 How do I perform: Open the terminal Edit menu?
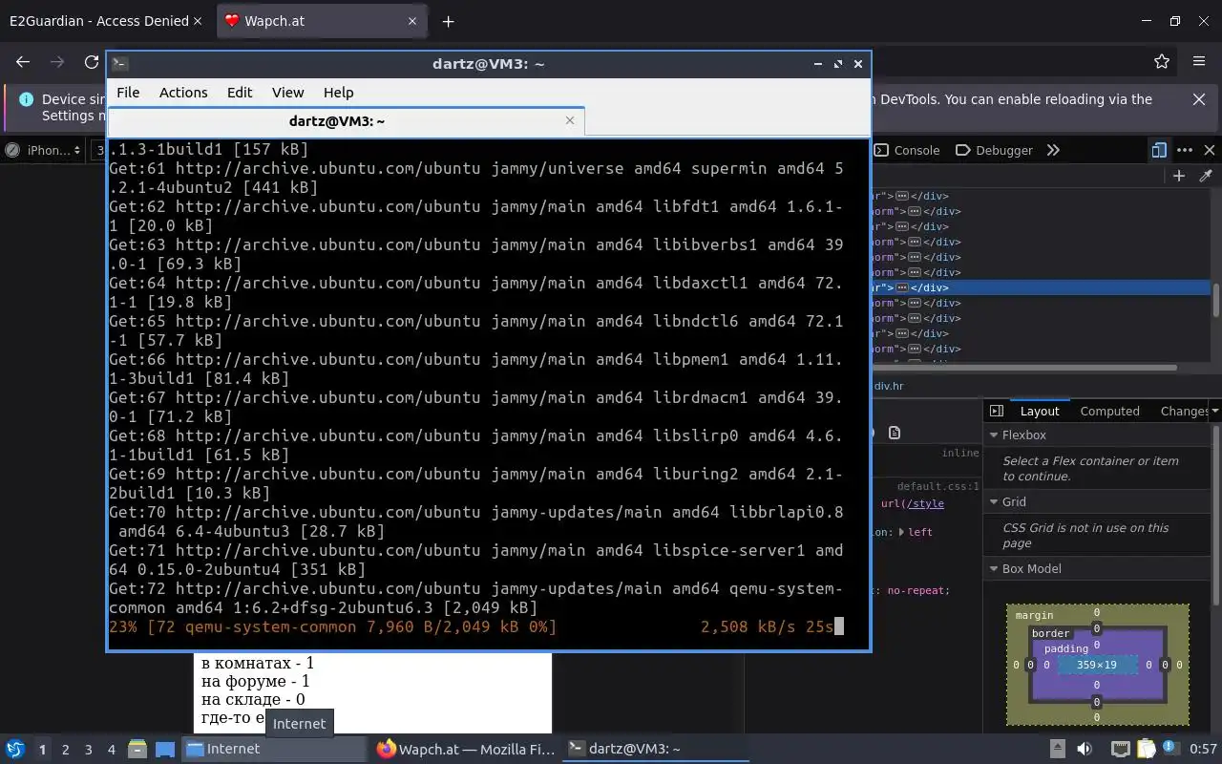pyautogui.click(x=240, y=93)
